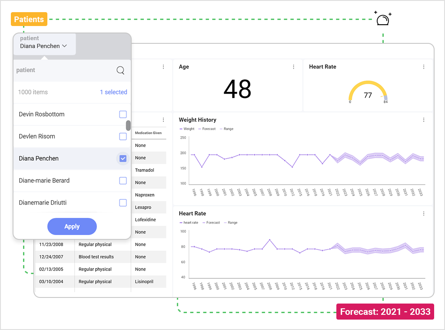This screenshot has width=445, height=330.
Task: Click the patient list scrollbar
Action: pyautogui.click(x=129, y=126)
